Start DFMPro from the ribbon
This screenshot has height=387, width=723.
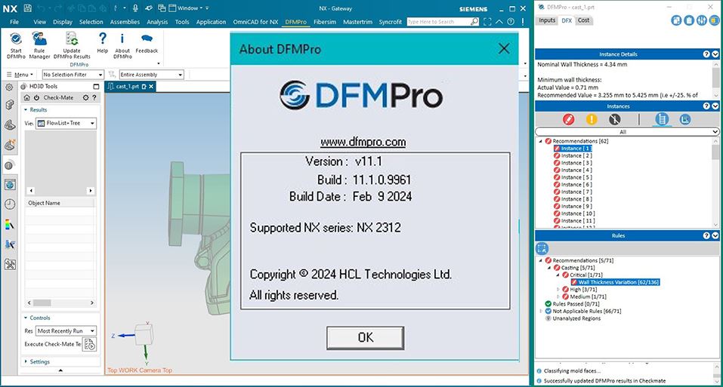(x=16, y=45)
